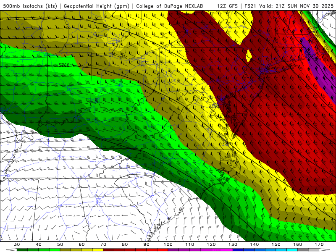Click the '100' legend value
The width and height of the screenshot is (336, 252).
pos(168,244)
